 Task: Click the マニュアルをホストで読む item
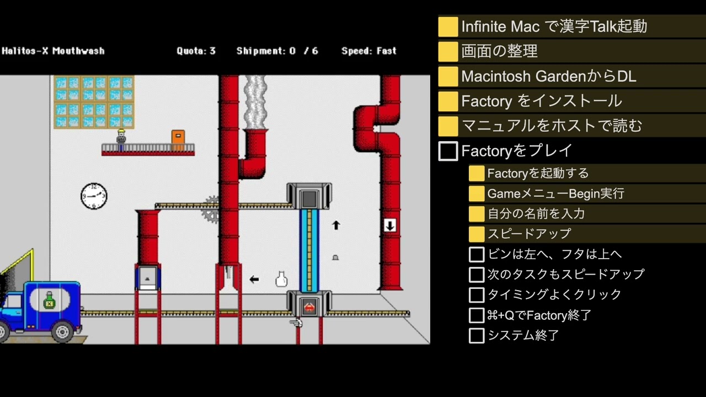(x=571, y=126)
